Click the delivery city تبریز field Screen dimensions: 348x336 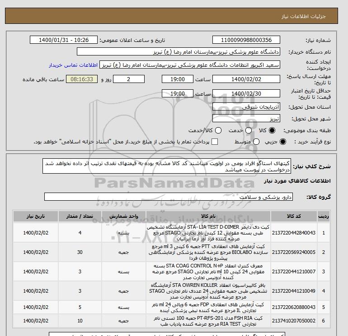246,119
